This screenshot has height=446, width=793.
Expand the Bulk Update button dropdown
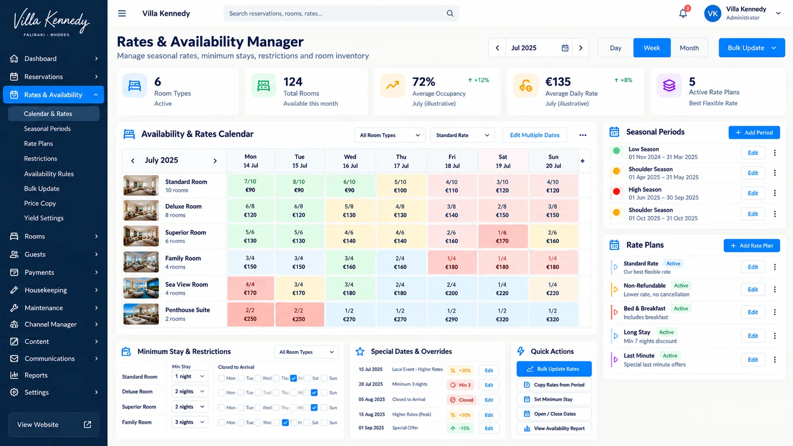[x=774, y=48]
